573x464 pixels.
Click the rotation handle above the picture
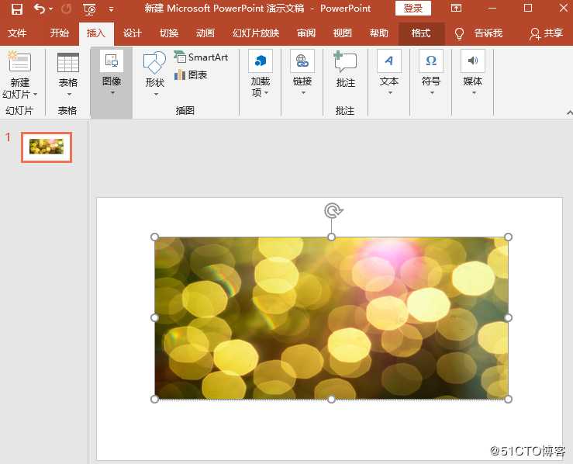pyautogui.click(x=333, y=210)
